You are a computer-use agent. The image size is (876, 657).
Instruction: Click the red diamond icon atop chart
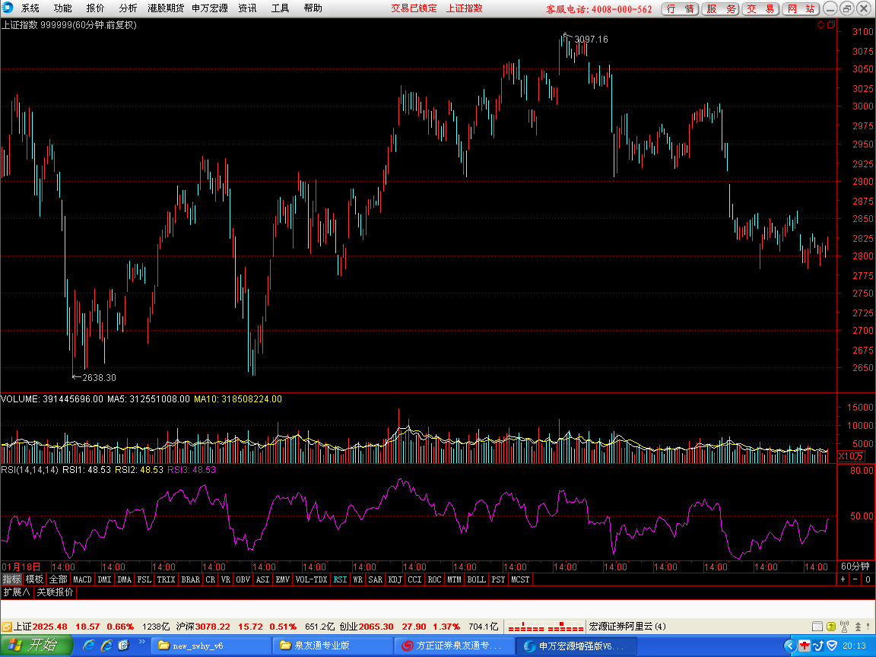(820, 24)
